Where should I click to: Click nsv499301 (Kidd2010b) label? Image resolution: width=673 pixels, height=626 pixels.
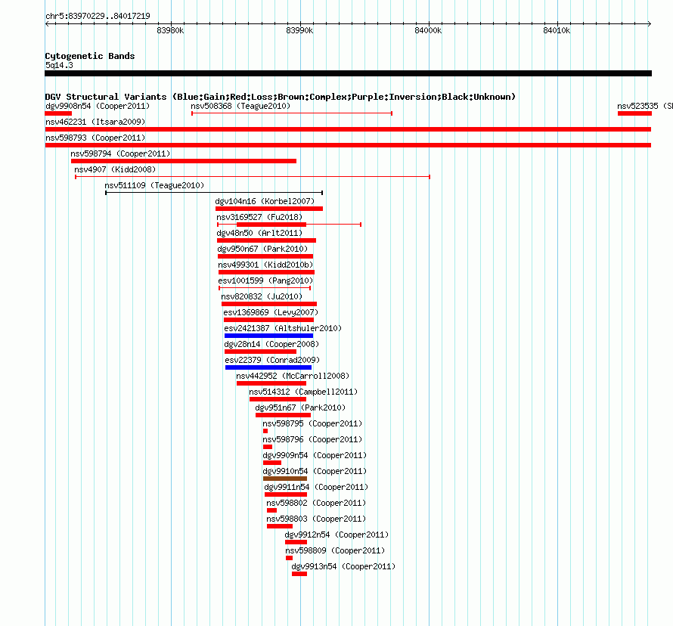[265, 265]
